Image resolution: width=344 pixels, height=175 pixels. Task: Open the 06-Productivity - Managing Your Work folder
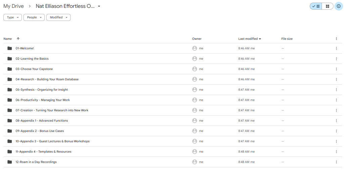(x=42, y=100)
